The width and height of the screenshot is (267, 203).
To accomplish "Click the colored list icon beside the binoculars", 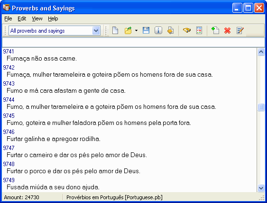I will click(x=199, y=31).
